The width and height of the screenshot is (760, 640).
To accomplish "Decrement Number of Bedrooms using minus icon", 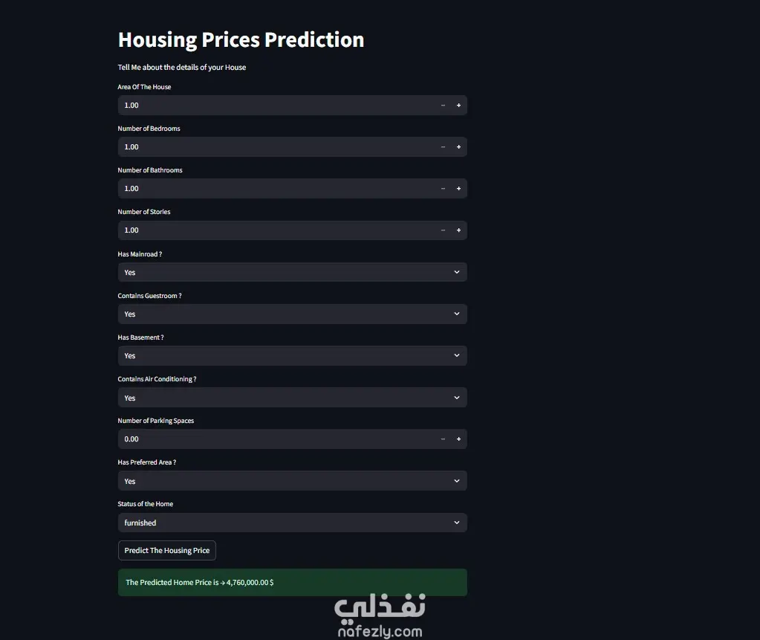I will [443, 147].
